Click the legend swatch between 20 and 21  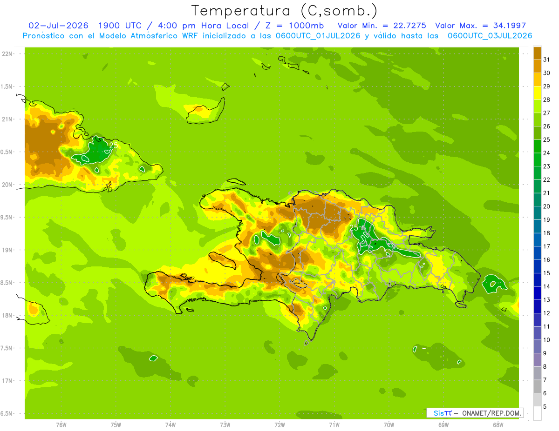point(537,200)
